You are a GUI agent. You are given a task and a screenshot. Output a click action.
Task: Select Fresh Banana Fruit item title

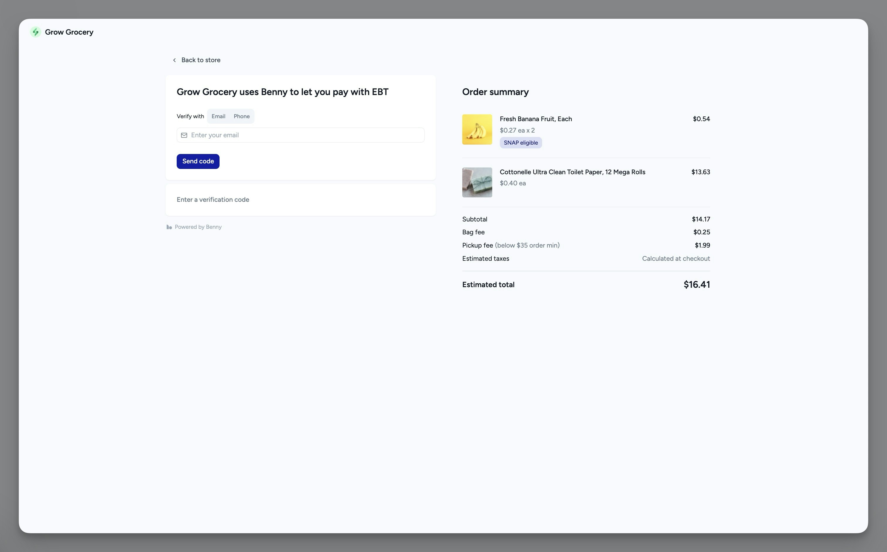point(536,119)
